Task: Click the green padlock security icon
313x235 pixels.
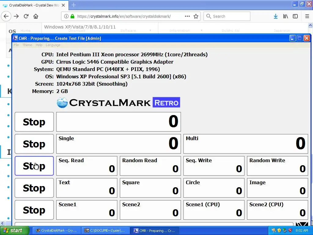Action: (72, 17)
